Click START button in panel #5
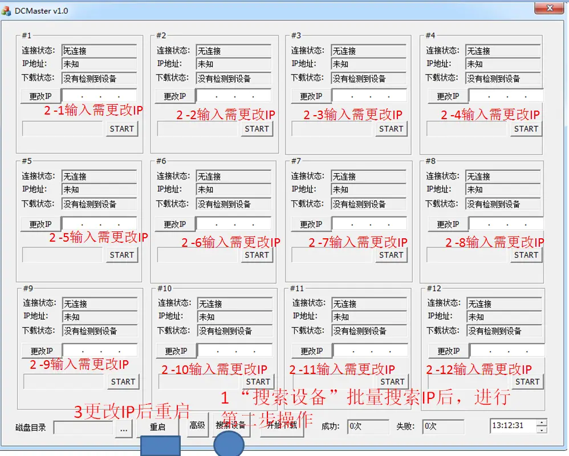 121,255
